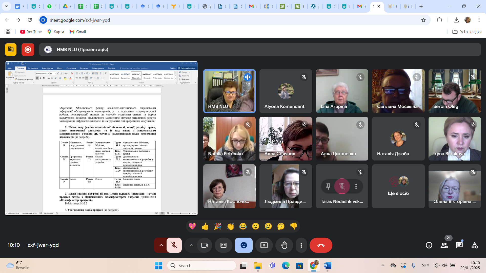Image resolution: width=486 pixels, height=273 pixels.
Task: Open the activities shapes icon
Action: coord(475,245)
